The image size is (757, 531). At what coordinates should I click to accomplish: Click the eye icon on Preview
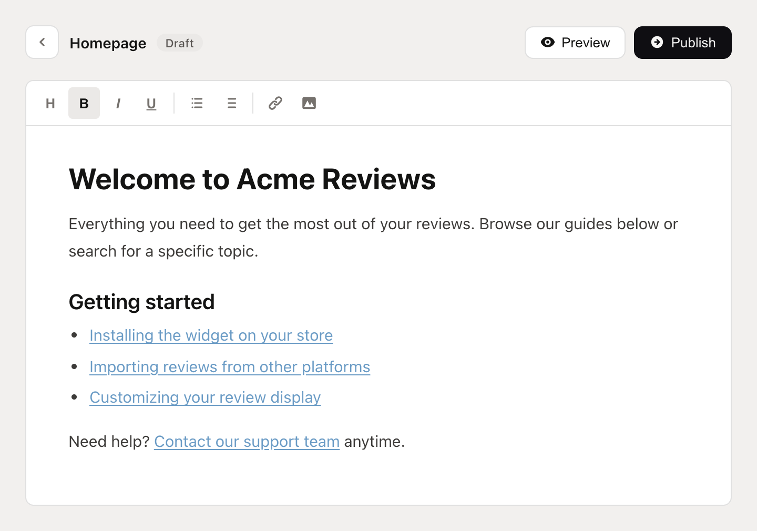(548, 43)
